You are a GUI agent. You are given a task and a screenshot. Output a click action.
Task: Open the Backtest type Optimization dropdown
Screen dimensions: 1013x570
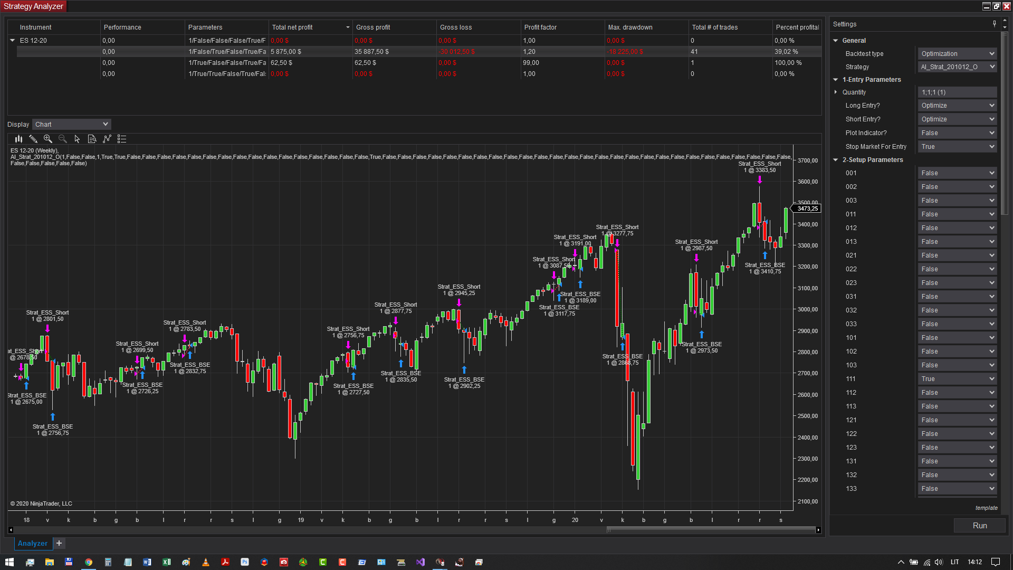(957, 54)
